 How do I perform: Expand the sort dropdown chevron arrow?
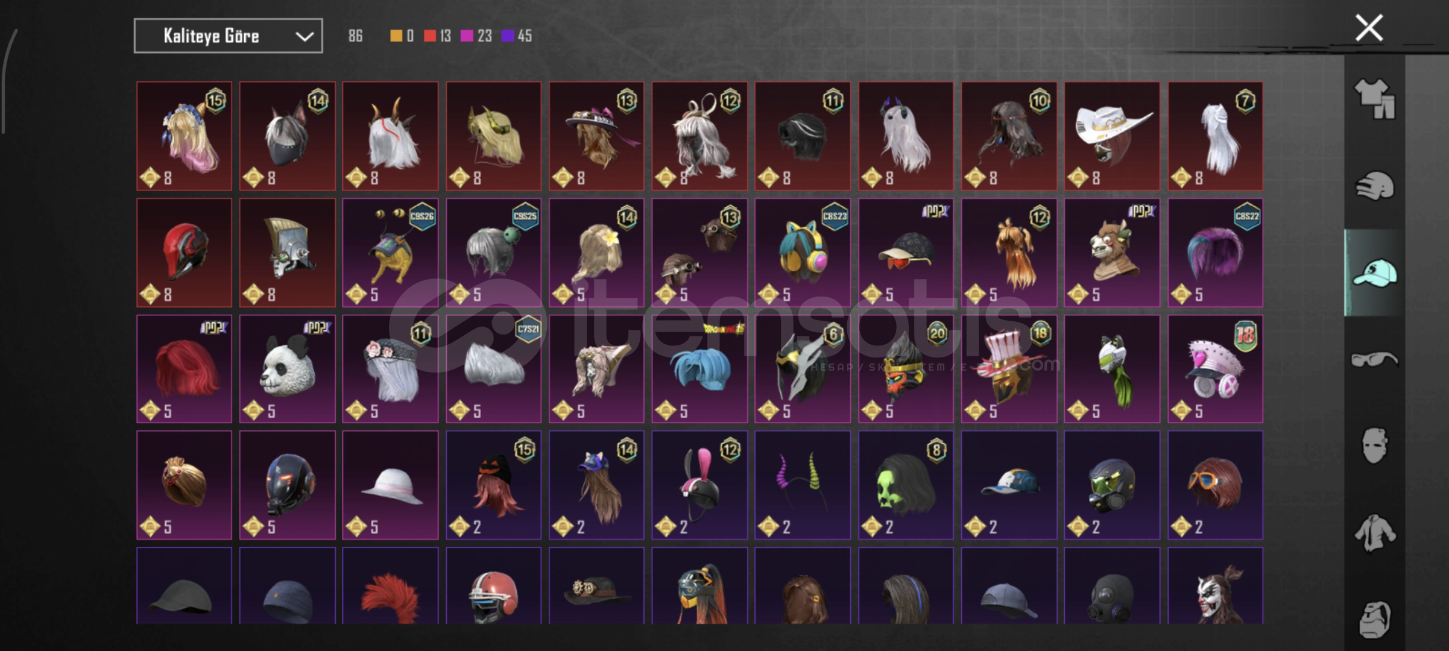[305, 37]
